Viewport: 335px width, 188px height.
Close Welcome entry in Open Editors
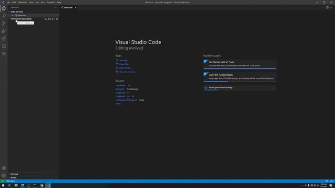click(x=13, y=15)
